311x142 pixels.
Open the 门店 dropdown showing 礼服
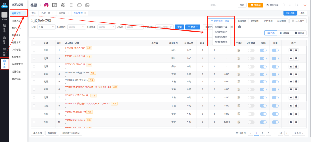tap(46, 27)
